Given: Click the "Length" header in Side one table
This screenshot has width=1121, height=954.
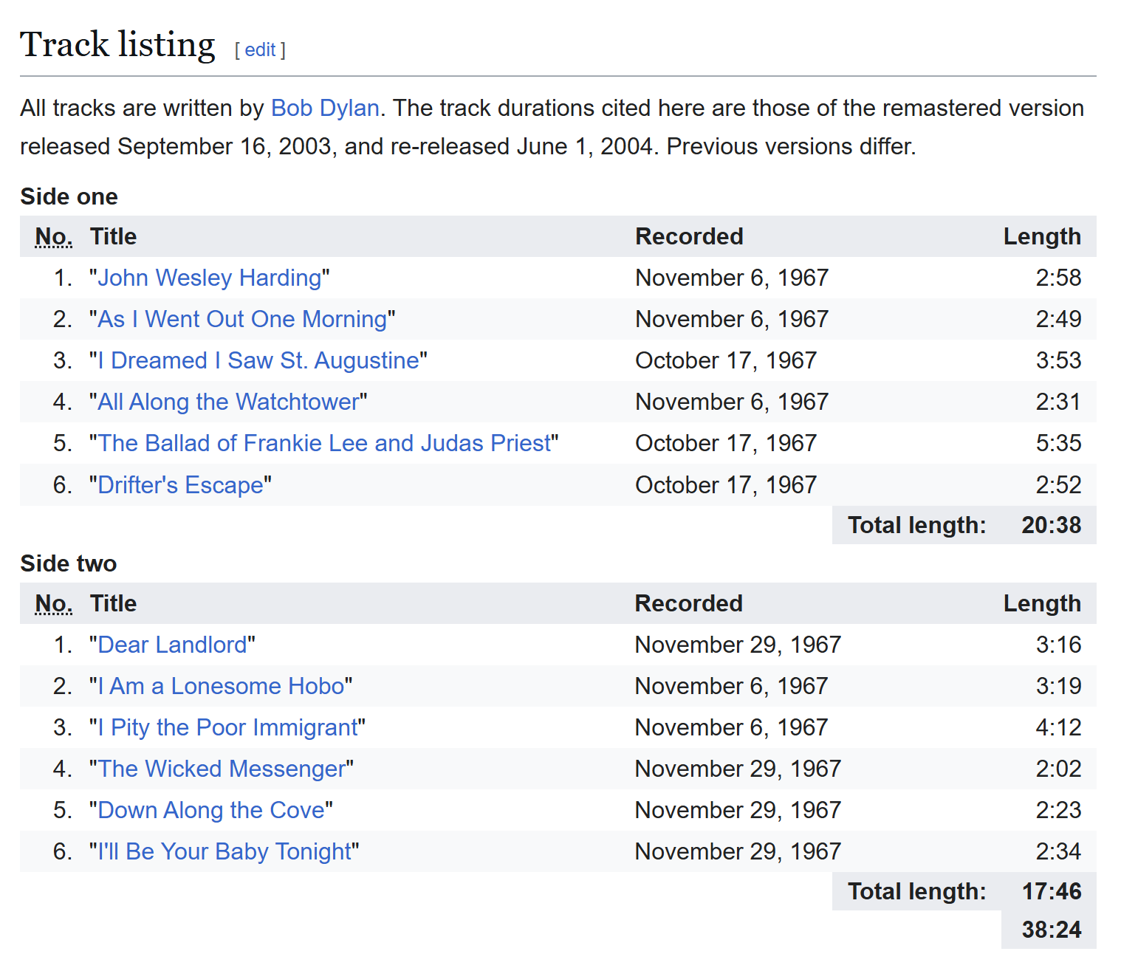Looking at the screenshot, I should pos(1042,236).
